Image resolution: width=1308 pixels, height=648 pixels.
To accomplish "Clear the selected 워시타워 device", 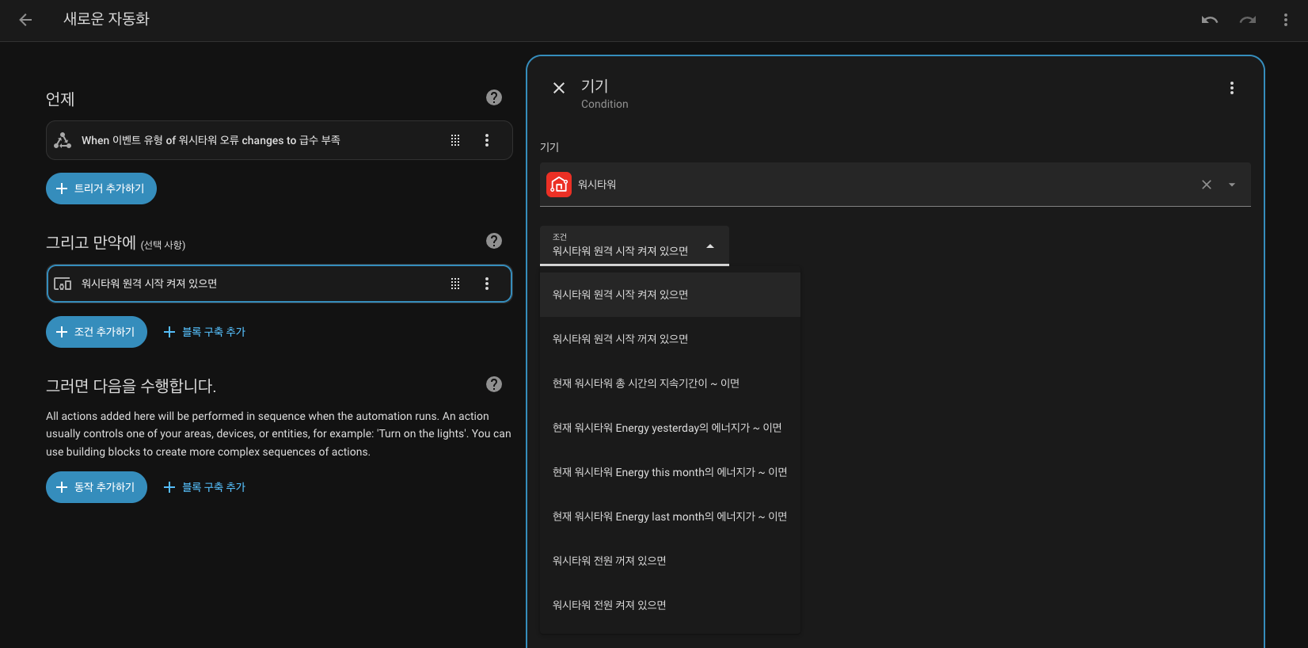I will pyautogui.click(x=1206, y=185).
